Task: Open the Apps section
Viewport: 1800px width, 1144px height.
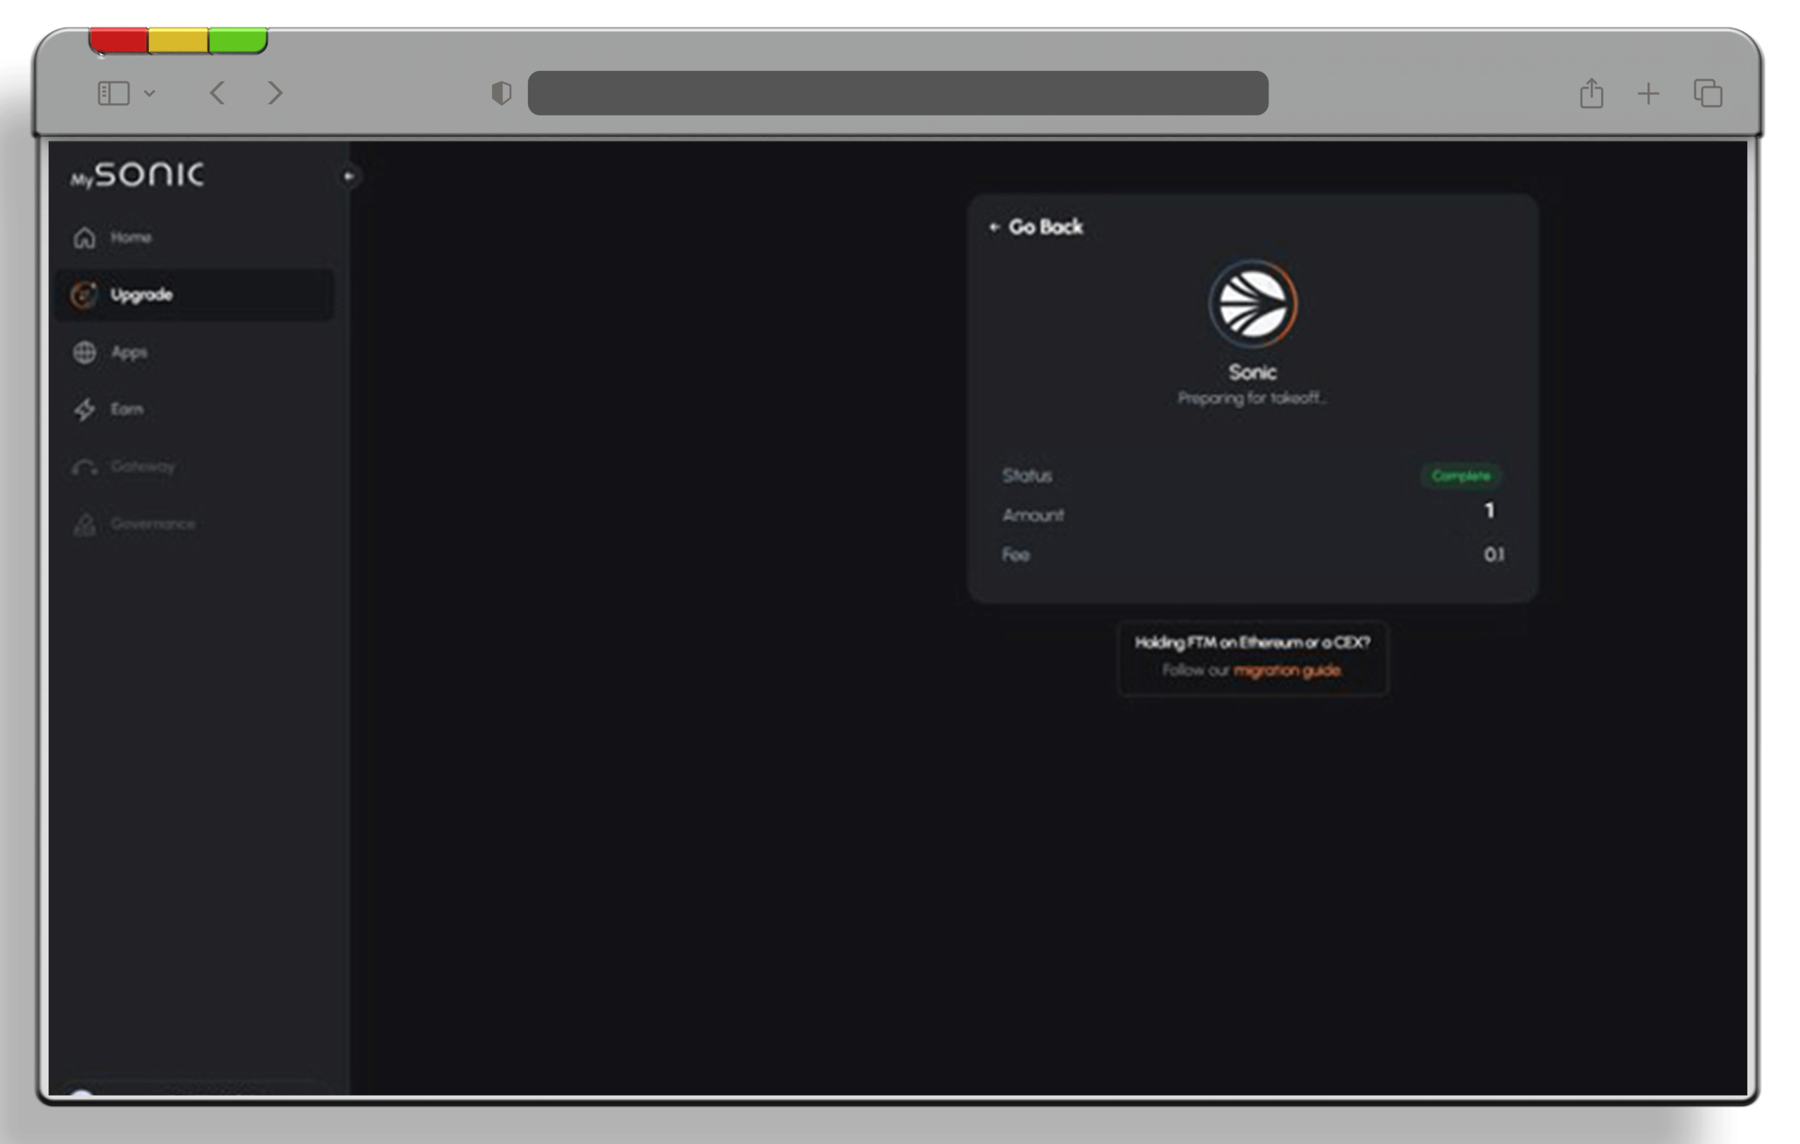Action: point(194,352)
